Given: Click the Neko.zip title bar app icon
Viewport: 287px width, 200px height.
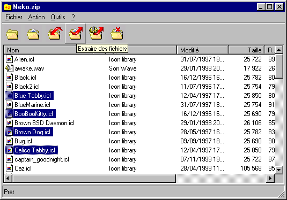Looking at the screenshot, I should 8,7.
